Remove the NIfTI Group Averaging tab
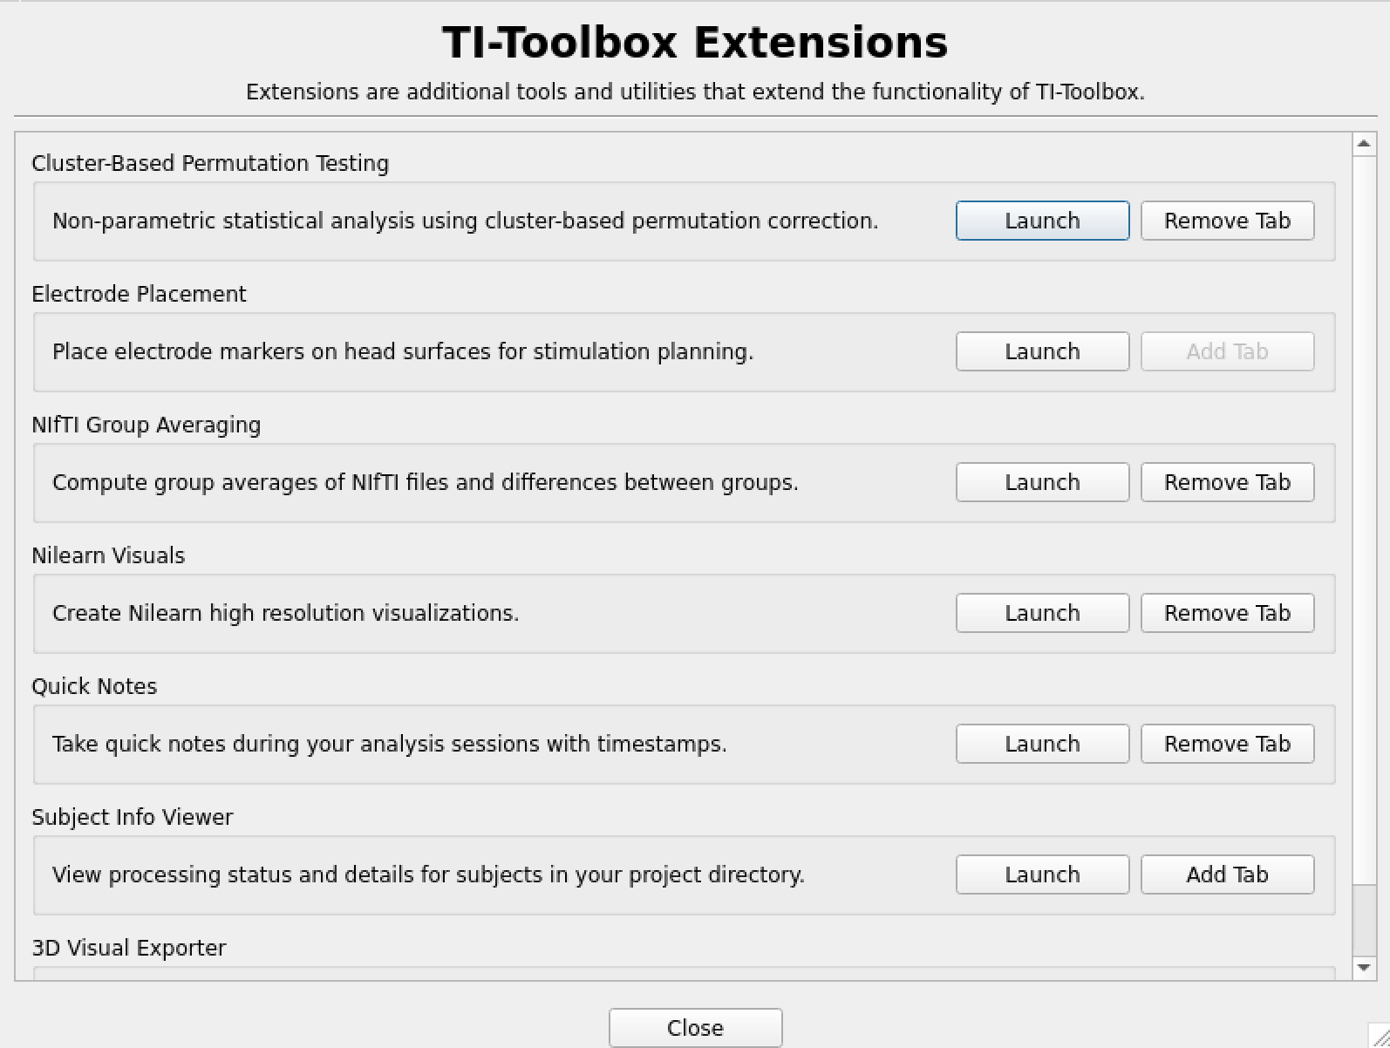The height and width of the screenshot is (1048, 1390). coord(1227,481)
